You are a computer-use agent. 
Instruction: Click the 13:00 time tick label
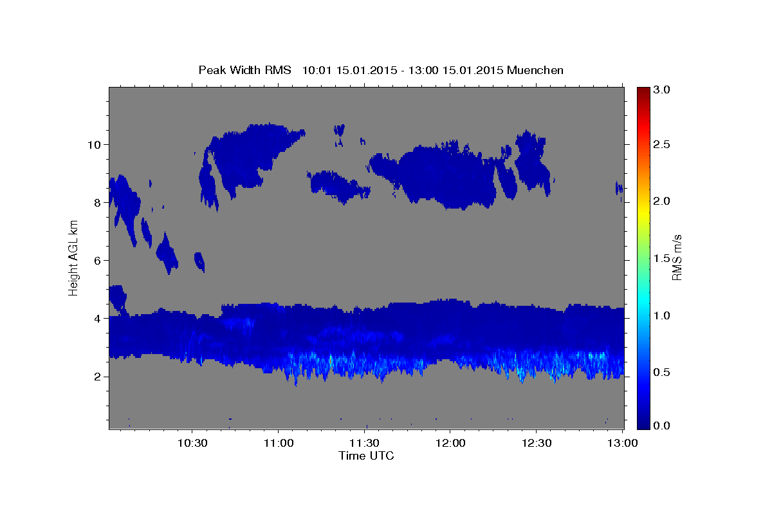622,443
